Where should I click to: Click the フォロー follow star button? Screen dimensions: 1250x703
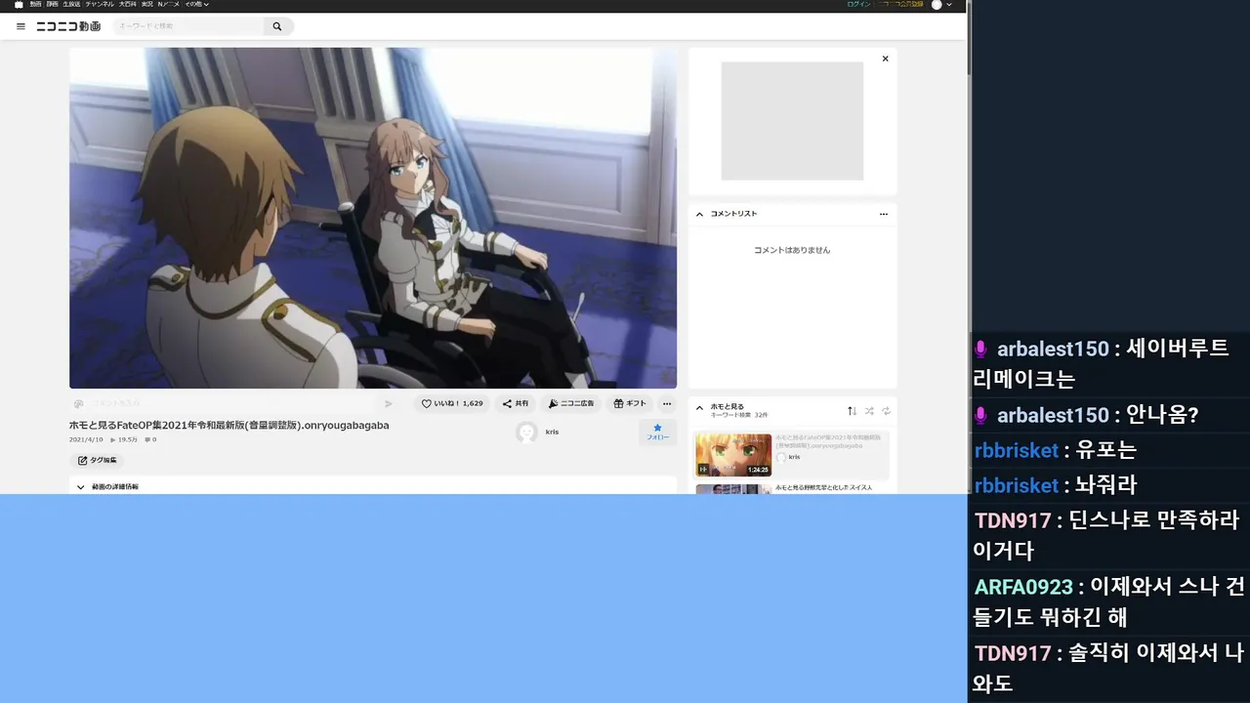coord(658,433)
